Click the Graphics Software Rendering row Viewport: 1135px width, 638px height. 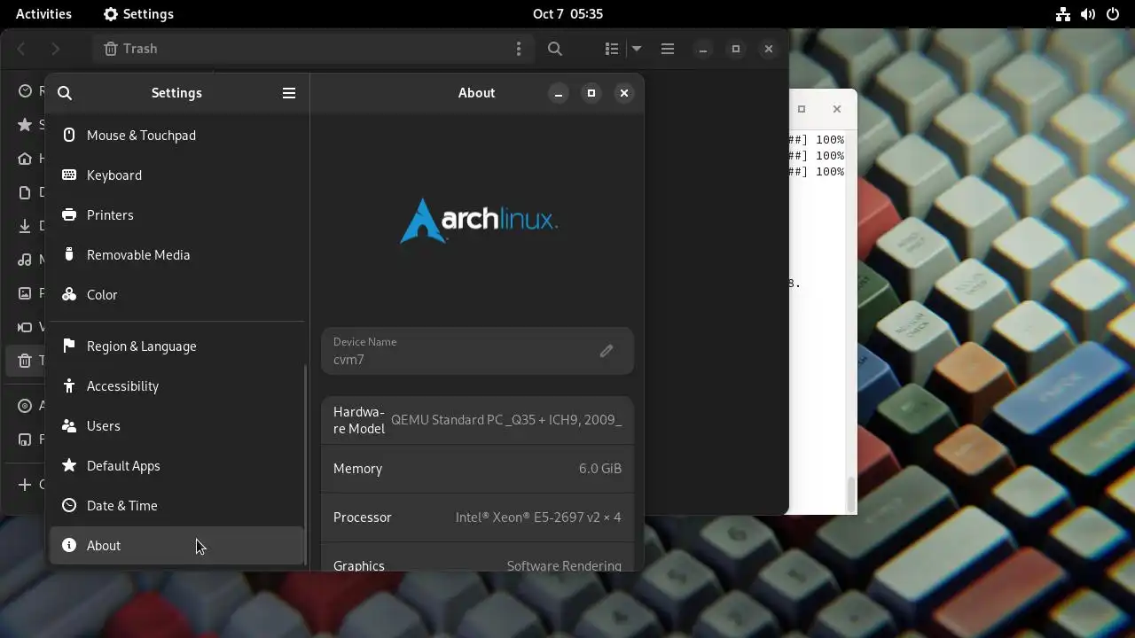pos(477,557)
